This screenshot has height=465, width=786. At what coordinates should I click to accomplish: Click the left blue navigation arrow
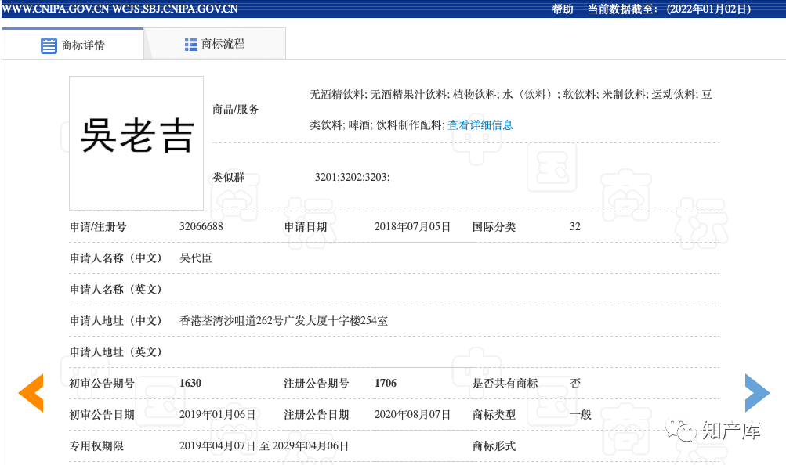(31, 393)
